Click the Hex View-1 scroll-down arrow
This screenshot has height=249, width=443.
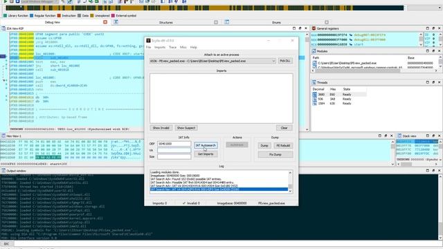[x=392, y=164]
